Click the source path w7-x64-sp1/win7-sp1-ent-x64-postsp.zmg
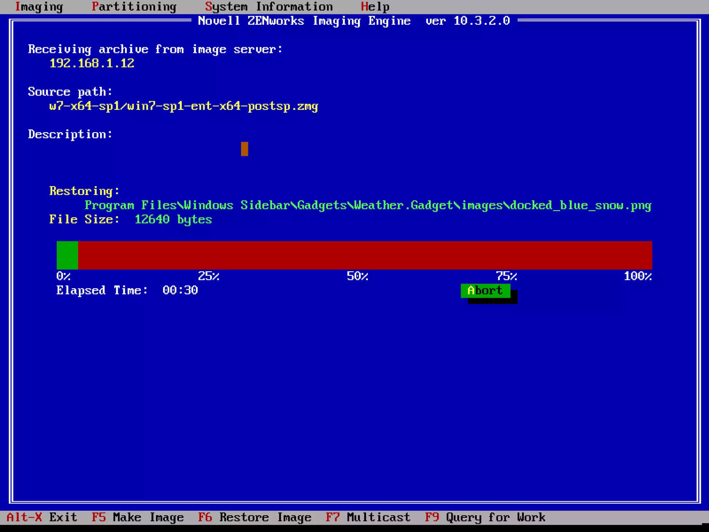 click(183, 106)
